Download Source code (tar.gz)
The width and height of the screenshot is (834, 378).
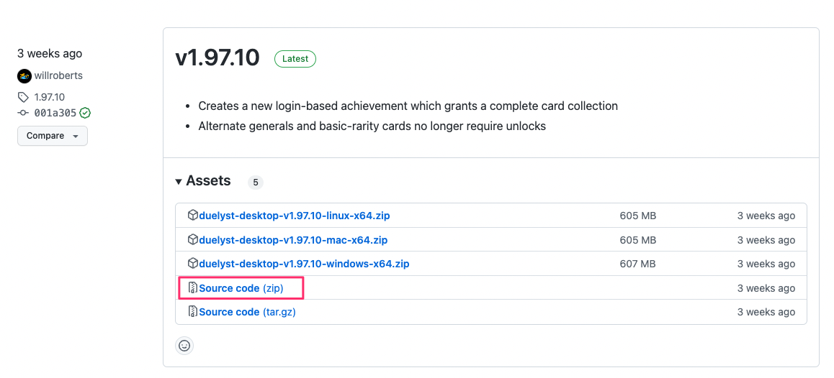coord(247,312)
